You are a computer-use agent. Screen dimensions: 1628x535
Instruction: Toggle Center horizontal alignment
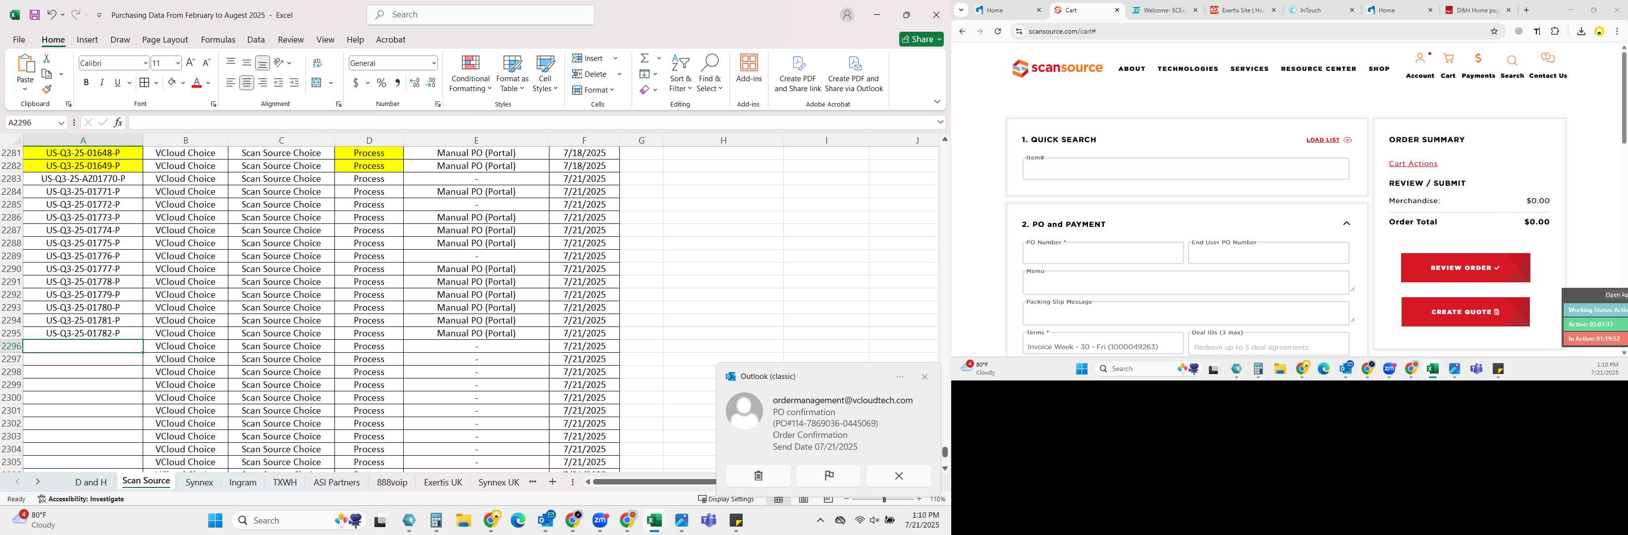pos(246,83)
